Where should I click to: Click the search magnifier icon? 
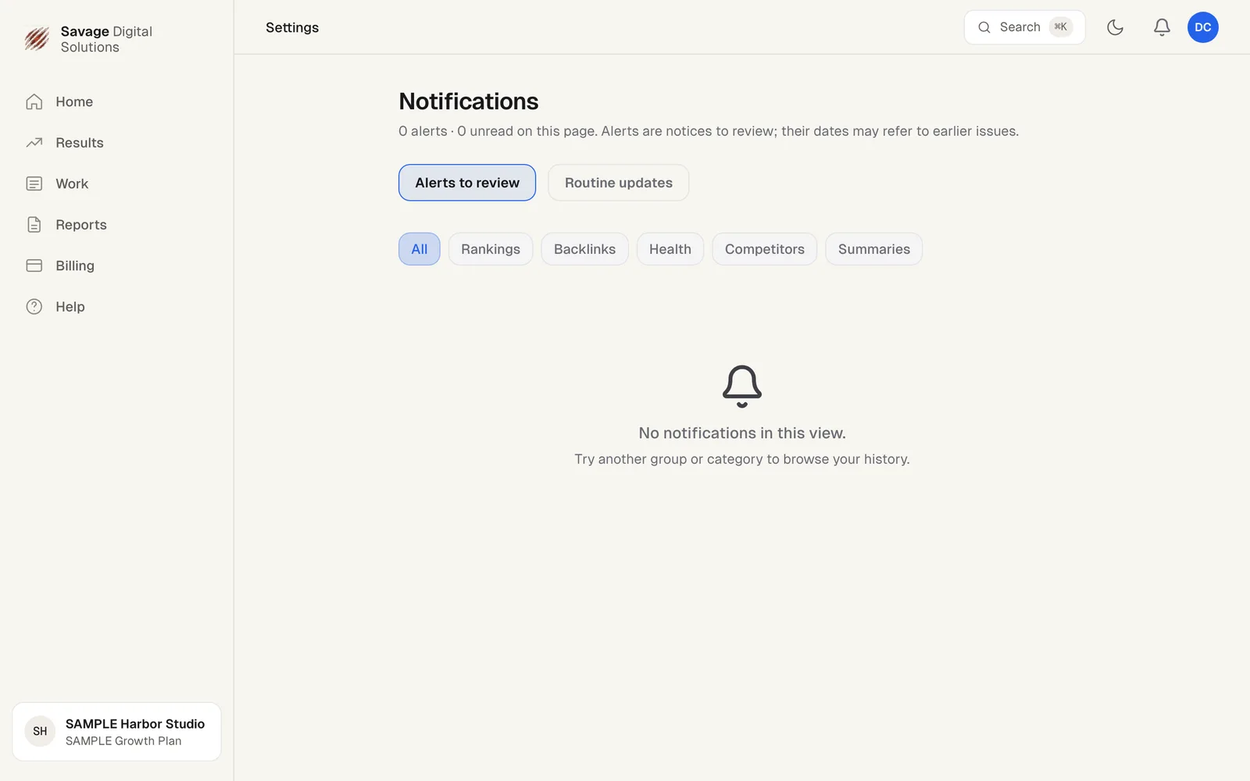pyautogui.click(x=984, y=27)
